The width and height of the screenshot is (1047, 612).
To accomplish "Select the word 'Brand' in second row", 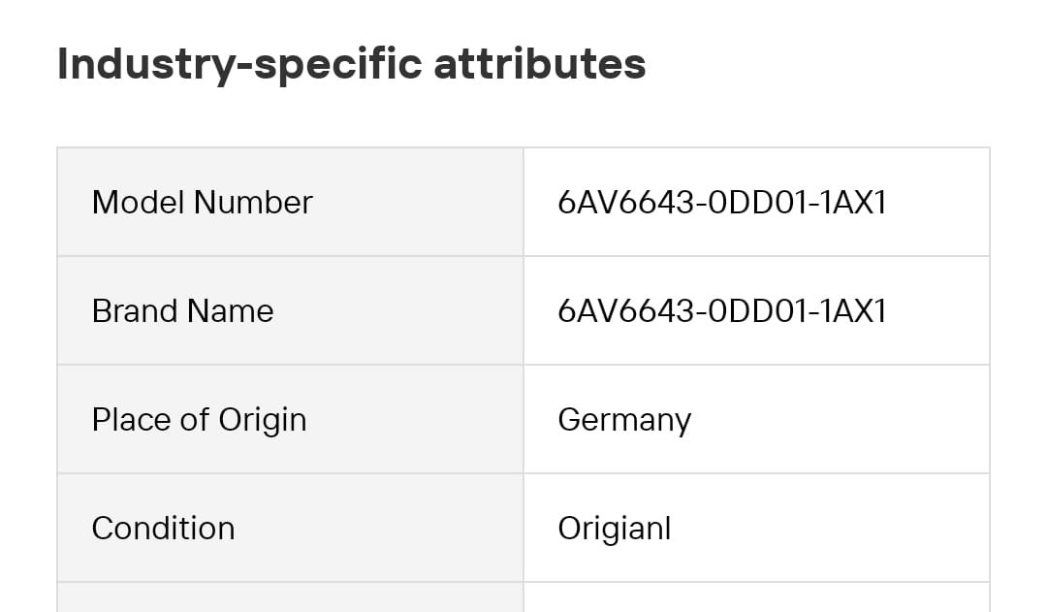I will (135, 311).
